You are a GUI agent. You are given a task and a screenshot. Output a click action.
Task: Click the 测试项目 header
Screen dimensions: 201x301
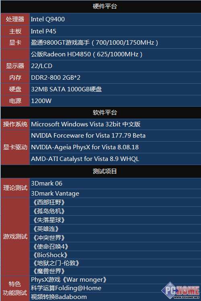[100, 171]
